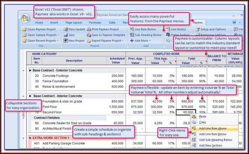
Task: Click the Save disk icon
Action: 65,35
